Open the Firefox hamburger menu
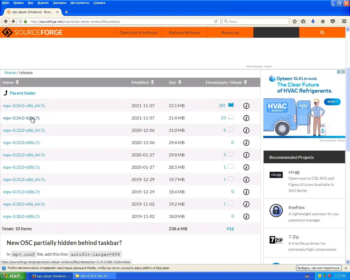The image size is (350, 280). click(x=344, y=21)
